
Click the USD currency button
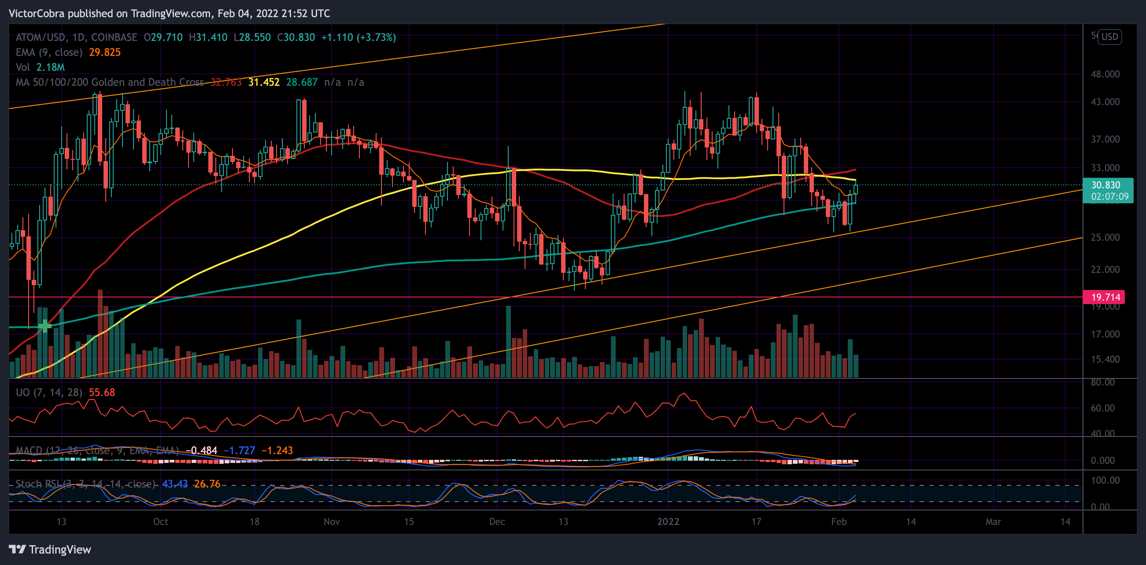pos(1109,37)
